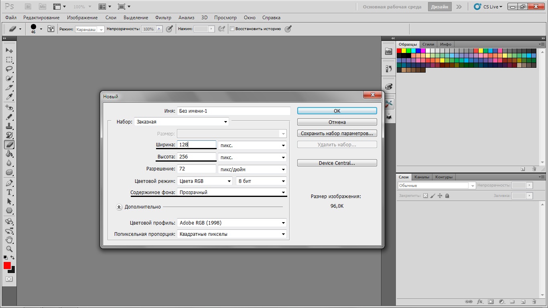Switch to the Каналы tab
The height and width of the screenshot is (308, 548).
click(x=422, y=177)
